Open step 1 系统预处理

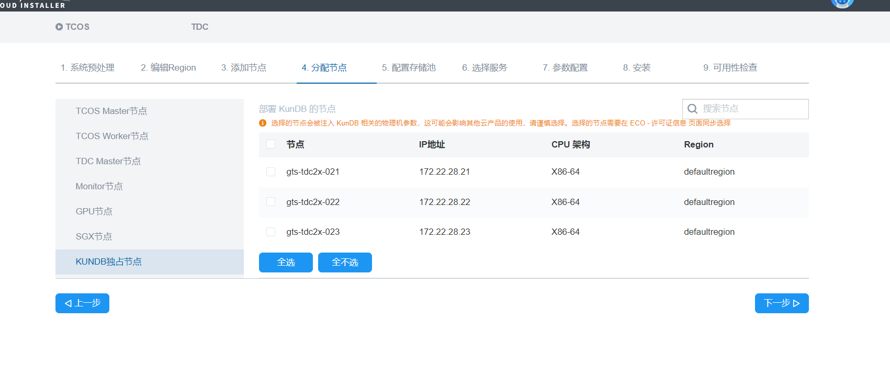pos(87,67)
